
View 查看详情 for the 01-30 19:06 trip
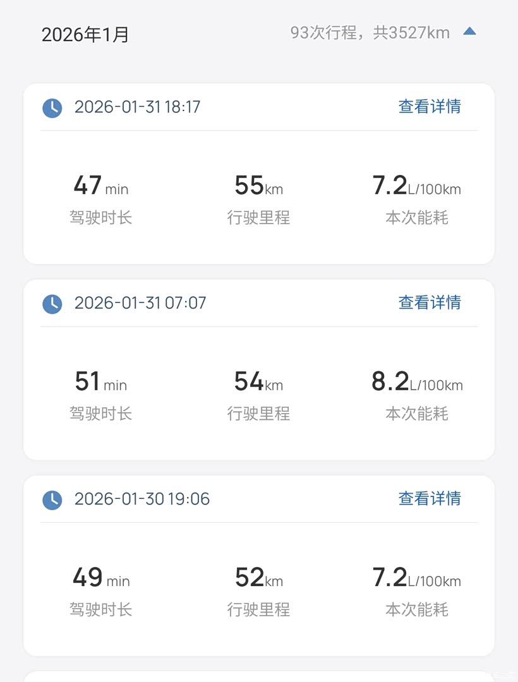click(x=430, y=498)
